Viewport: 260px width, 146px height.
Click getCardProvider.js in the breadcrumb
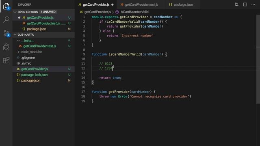click(x=97, y=12)
